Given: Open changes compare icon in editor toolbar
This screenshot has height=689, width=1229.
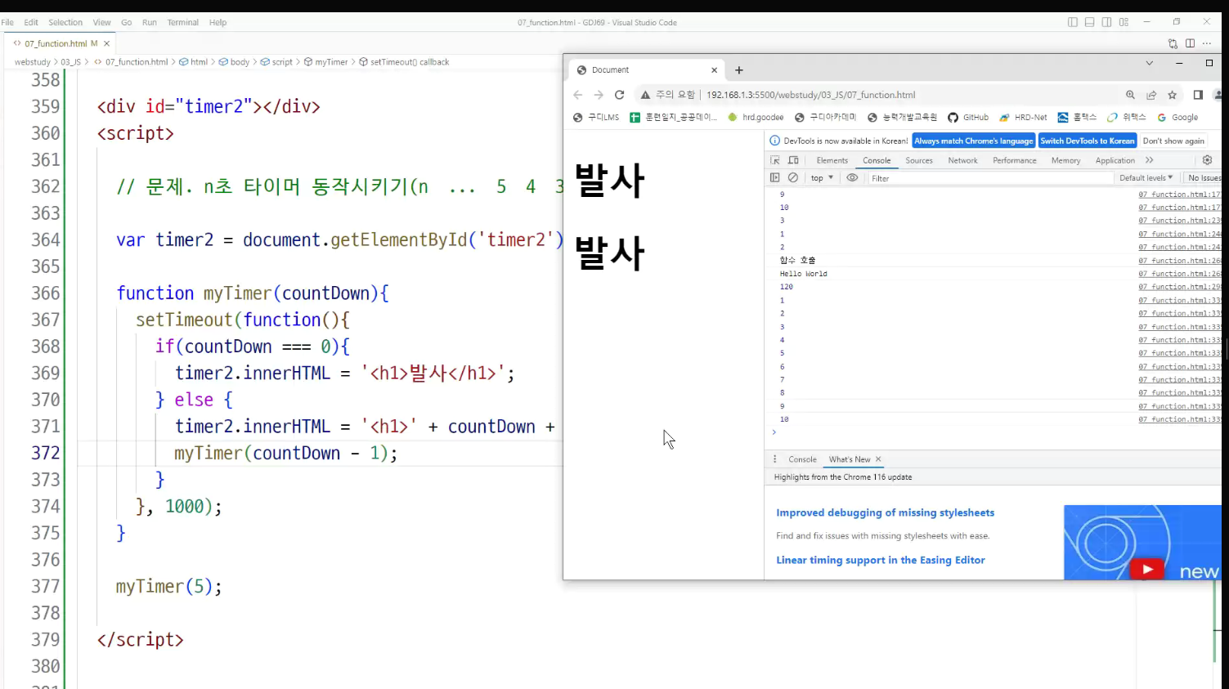Looking at the screenshot, I should 1173,43.
